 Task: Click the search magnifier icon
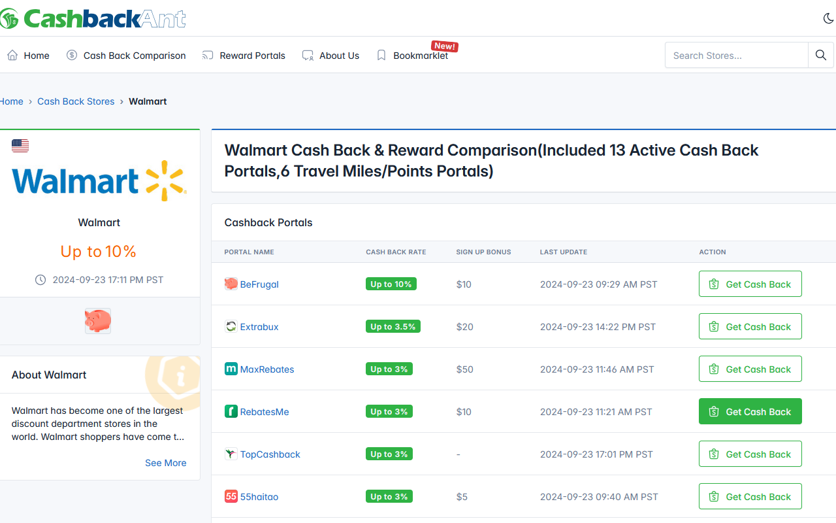tap(820, 55)
